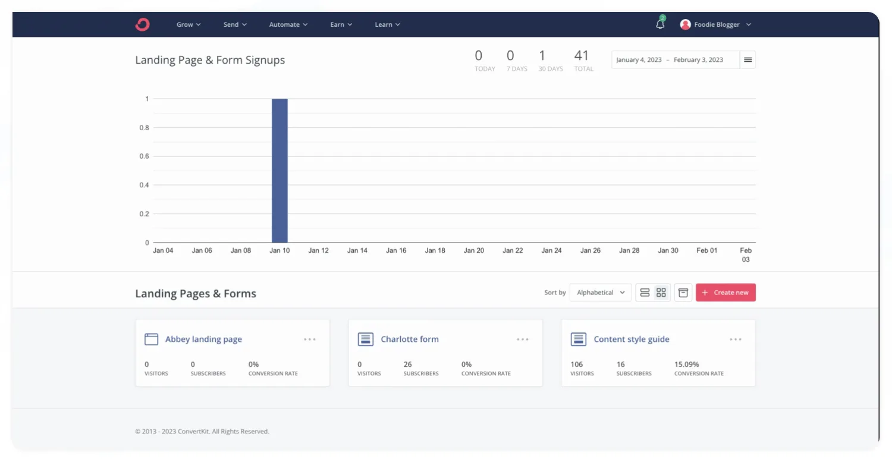892x465 pixels.
Task: Open the date range hamburger menu icon
Action: [x=748, y=60]
